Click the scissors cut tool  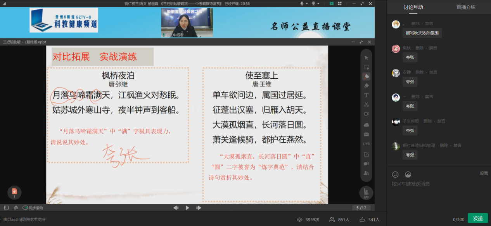[367, 104]
